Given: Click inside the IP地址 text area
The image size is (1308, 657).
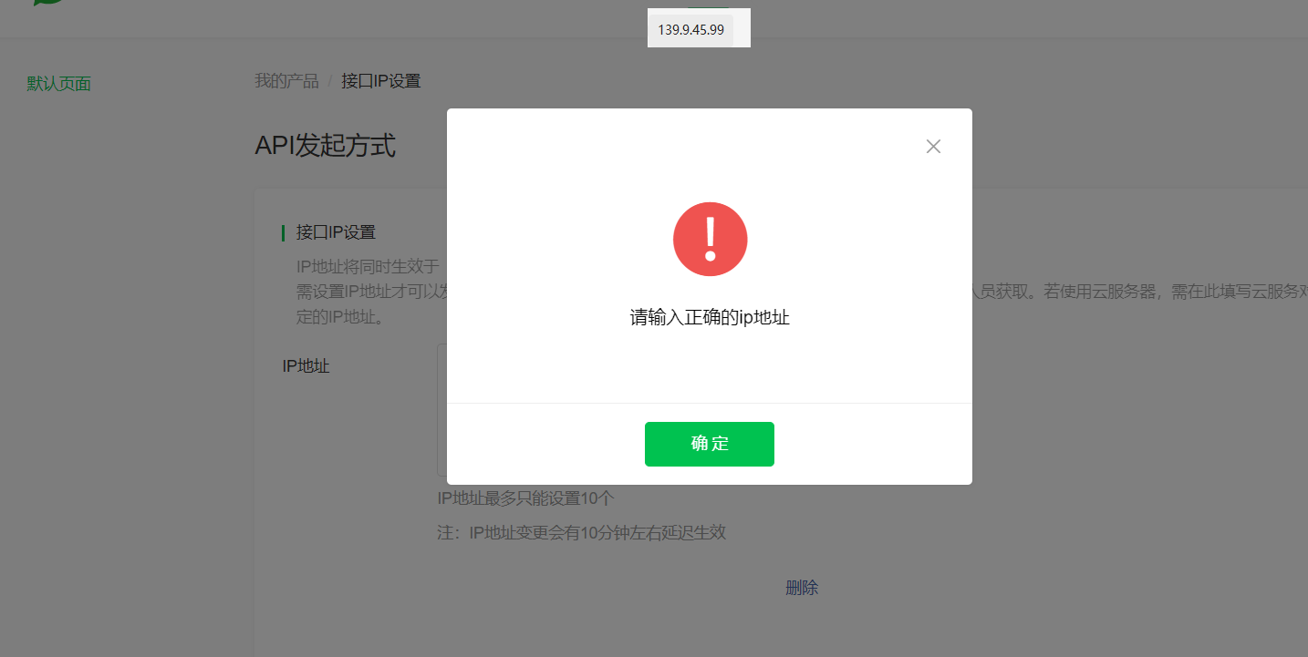Looking at the screenshot, I should (x=442, y=410).
